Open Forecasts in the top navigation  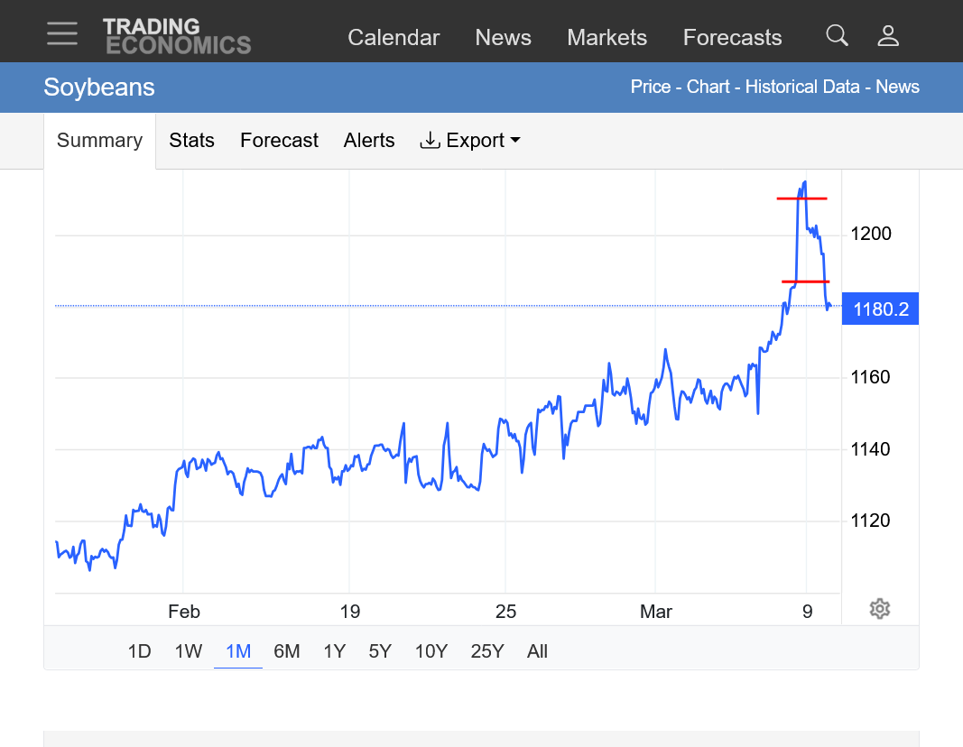click(x=732, y=38)
